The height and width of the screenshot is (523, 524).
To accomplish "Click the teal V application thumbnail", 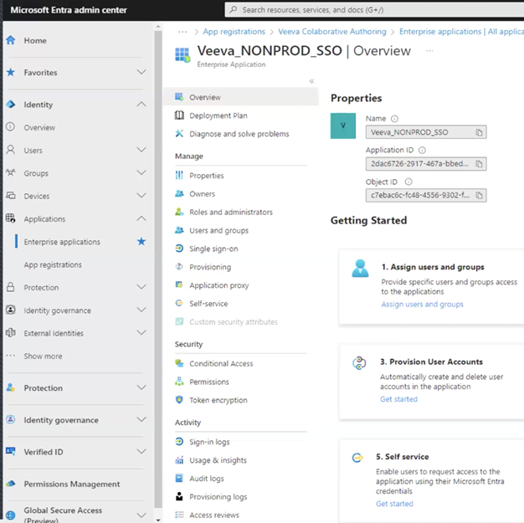I will click(343, 126).
